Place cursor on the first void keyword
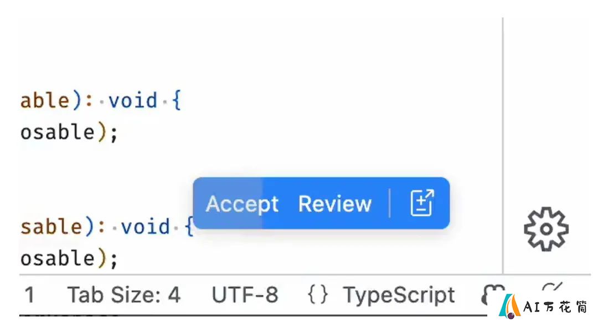 click(x=133, y=101)
